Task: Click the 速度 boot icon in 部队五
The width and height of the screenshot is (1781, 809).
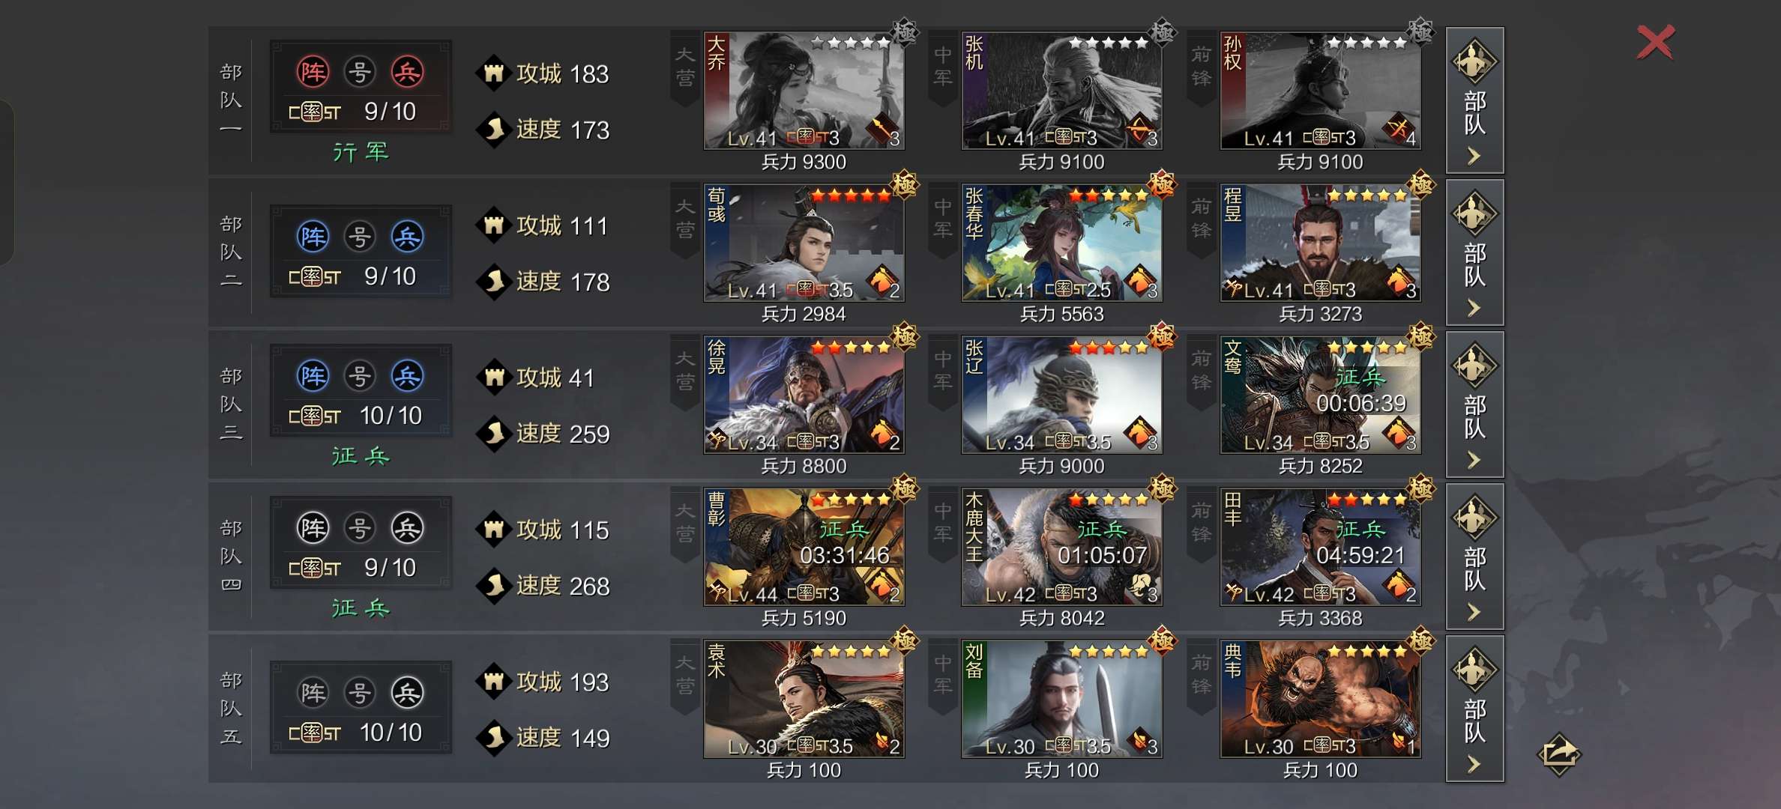Action: tap(493, 737)
